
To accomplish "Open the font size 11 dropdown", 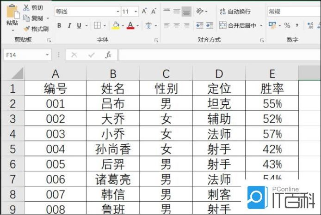I will 136,12.
